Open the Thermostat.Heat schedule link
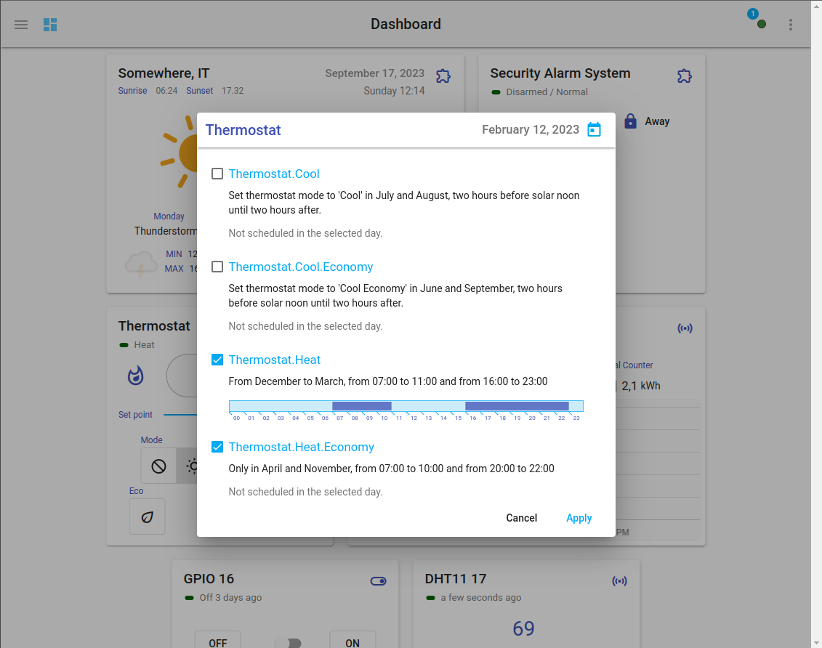This screenshot has height=648, width=822. point(274,360)
